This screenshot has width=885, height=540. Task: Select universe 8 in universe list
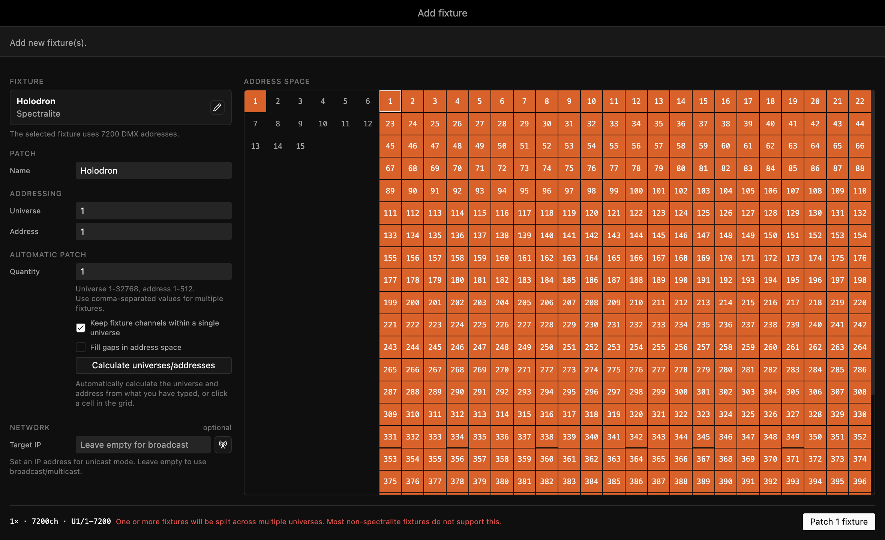click(x=278, y=124)
